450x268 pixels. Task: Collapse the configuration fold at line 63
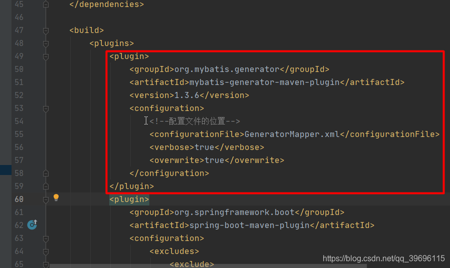click(46, 238)
